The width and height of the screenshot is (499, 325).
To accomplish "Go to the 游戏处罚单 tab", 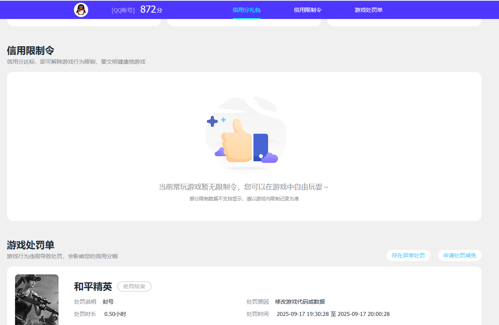I will (x=369, y=10).
